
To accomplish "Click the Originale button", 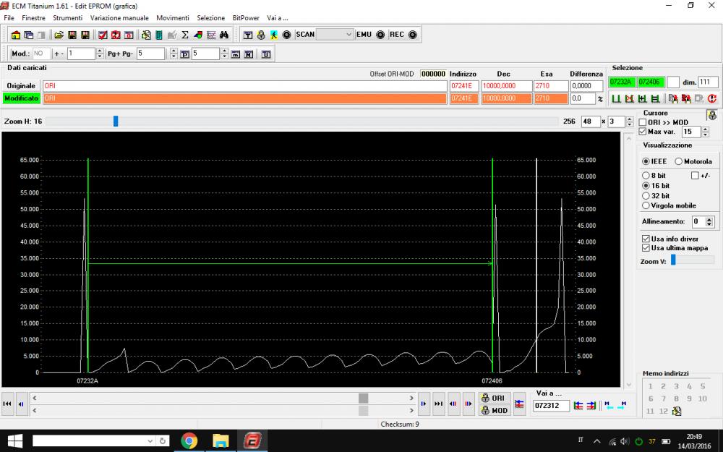I will click(21, 86).
